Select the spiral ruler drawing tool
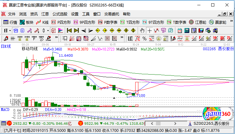This screenshot has height=134, width=235. click(x=41, y=39)
